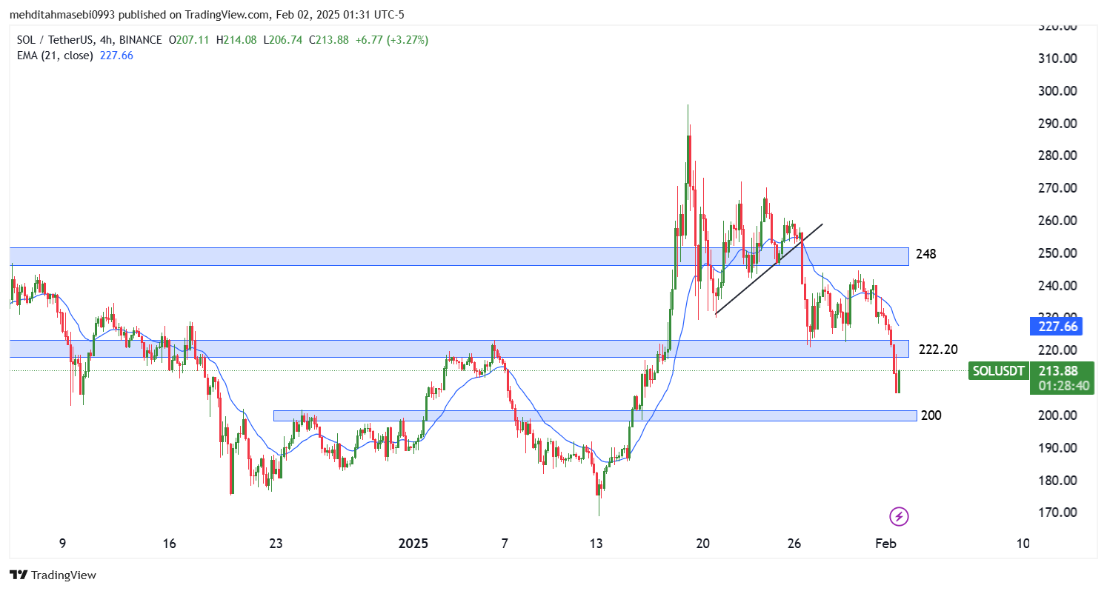Click the 250.00 price axis label
Viewport: 1107px width, 591px height.
(1057, 253)
